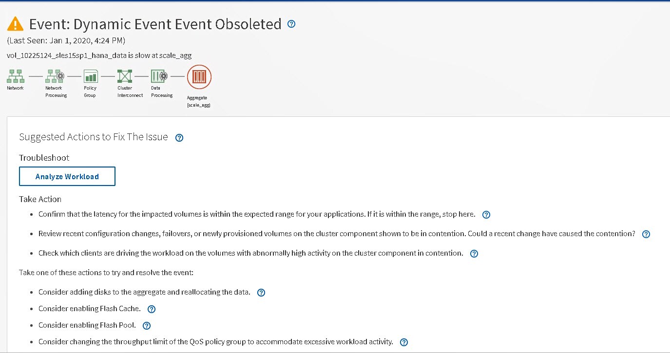Screen dimensions: 670x353
Task: Click the Data Processing component icon
Action: [159, 76]
